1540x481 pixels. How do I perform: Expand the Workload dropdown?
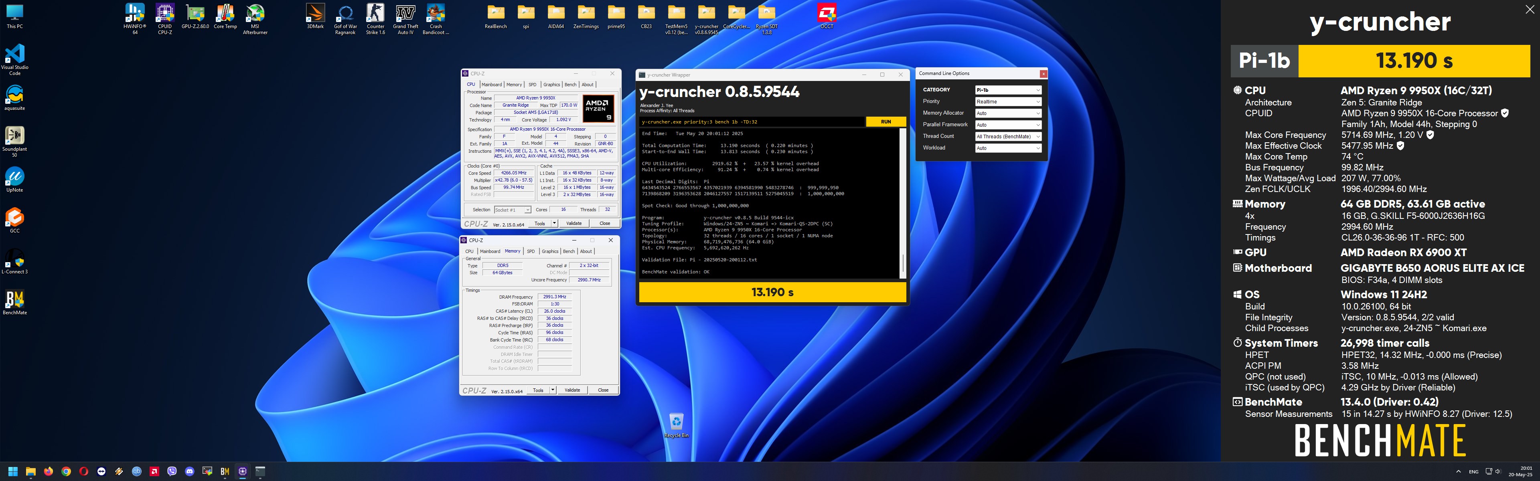coord(1008,148)
